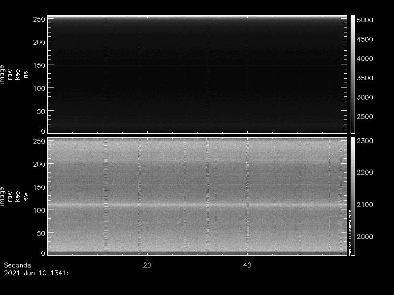Select the 3500 tick on the top colorbar
Viewport: 394px width, 295px height.
[x=365, y=78]
